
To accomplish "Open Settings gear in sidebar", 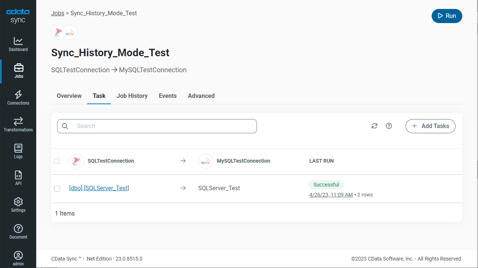I will tap(18, 205).
